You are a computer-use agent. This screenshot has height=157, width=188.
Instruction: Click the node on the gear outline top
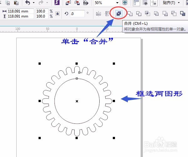(79, 73)
